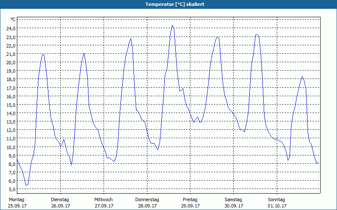Screen dimensions: 337x210
Task: Click the '19,0' y-axis value
Action: [x=11, y=71]
